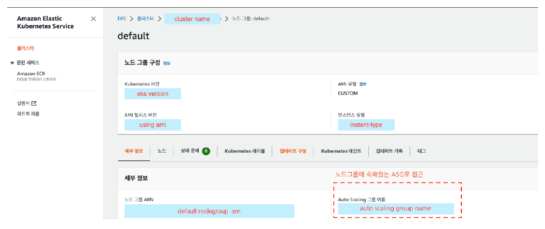Open 정보 link beside 노드 그룹 구성

[166, 63]
